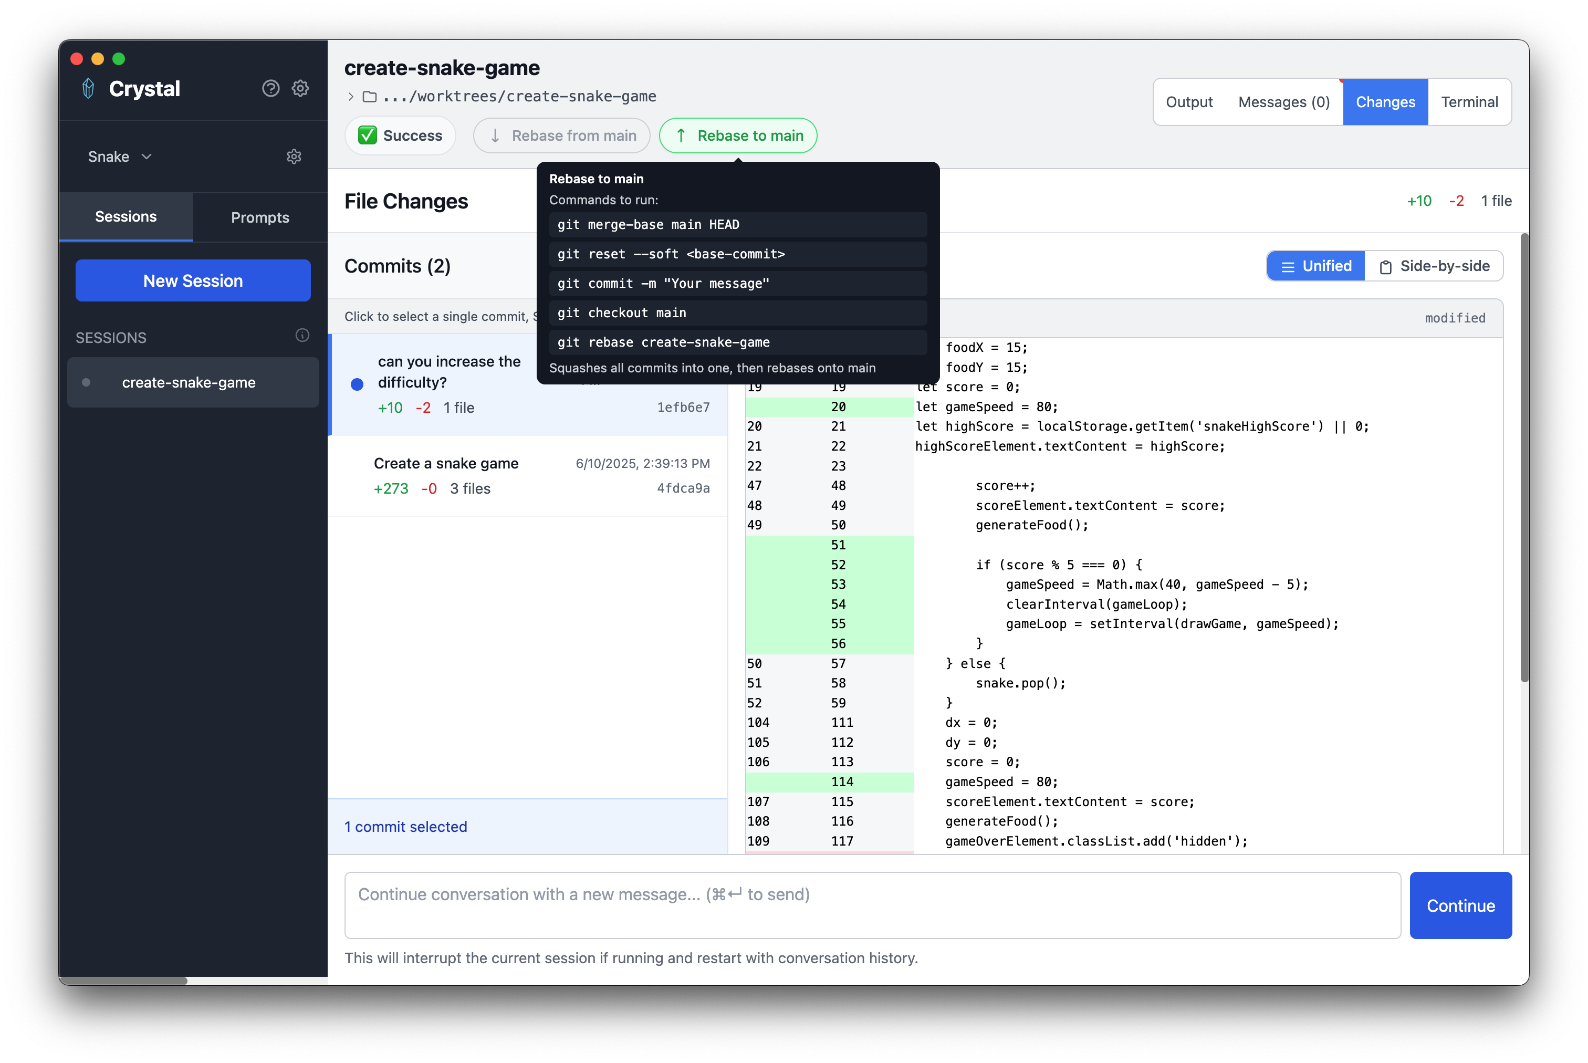The image size is (1588, 1063).
Task: Click session status dot for create-snake-game
Action: pos(86,382)
